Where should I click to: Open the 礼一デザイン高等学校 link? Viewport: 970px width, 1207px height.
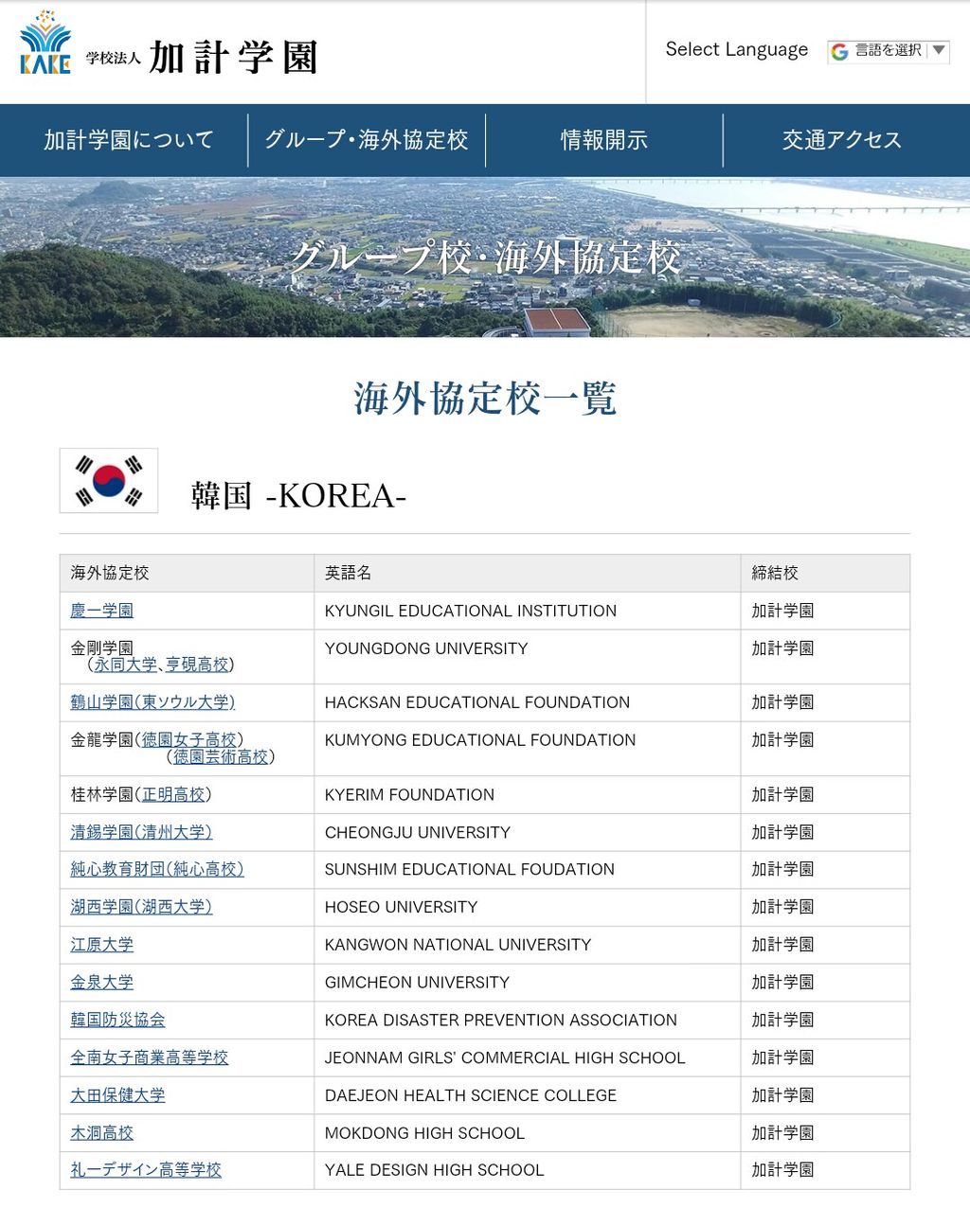[x=146, y=1170]
